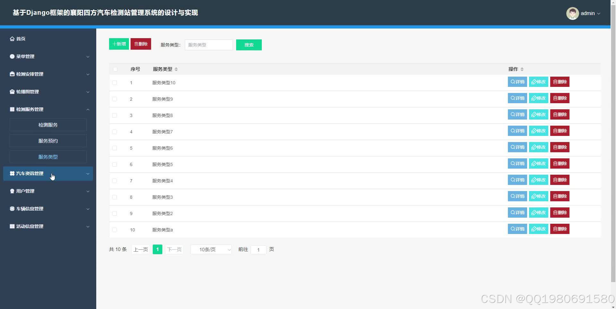Image resolution: width=616 pixels, height=309 pixels.
Task: Expand the 轮播图管理 chevron
Action: tap(88, 92)
